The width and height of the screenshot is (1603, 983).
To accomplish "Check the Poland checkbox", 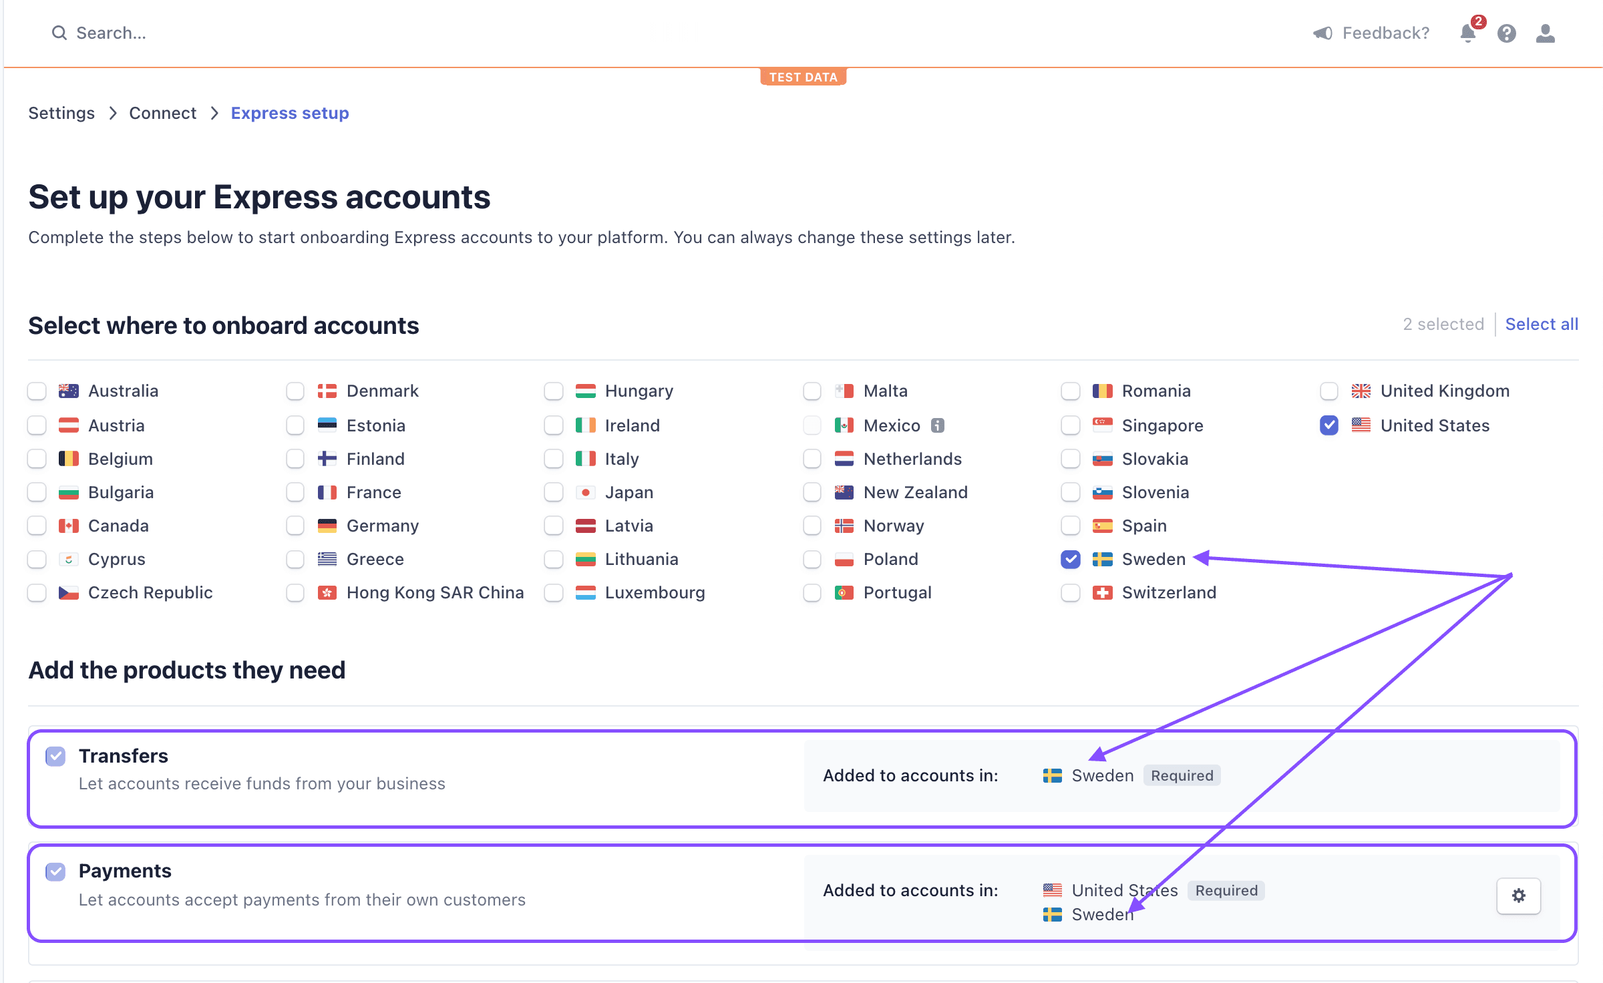I will point(812,559).
